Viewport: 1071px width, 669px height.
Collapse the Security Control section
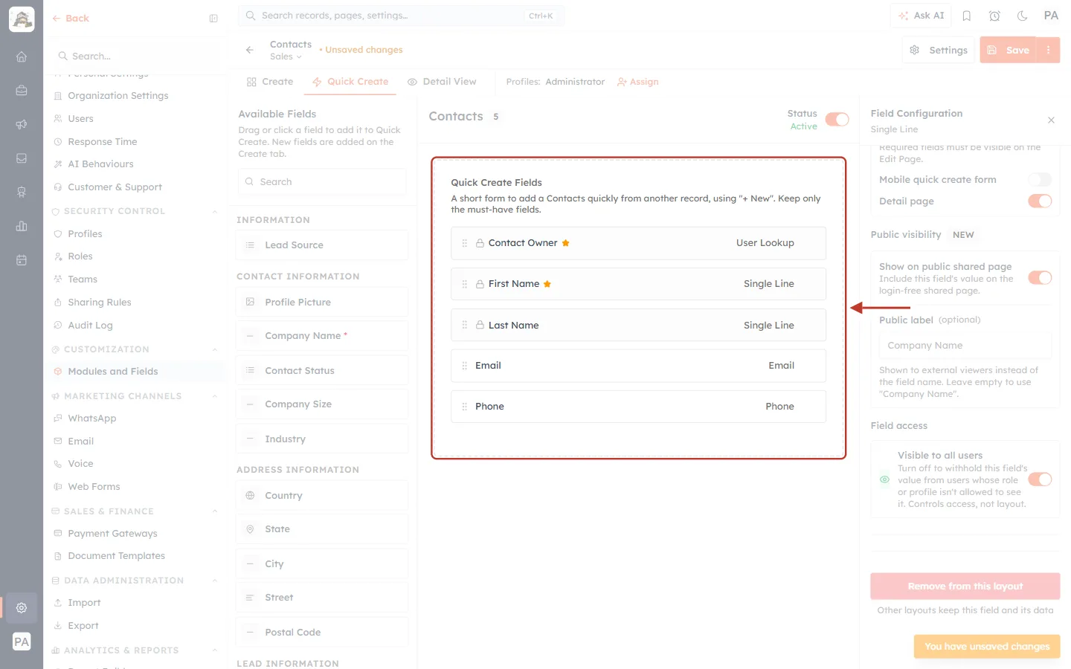pos(215,212)
